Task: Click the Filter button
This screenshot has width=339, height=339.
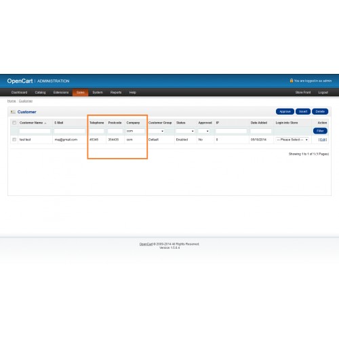Action: tap(320, 131)
